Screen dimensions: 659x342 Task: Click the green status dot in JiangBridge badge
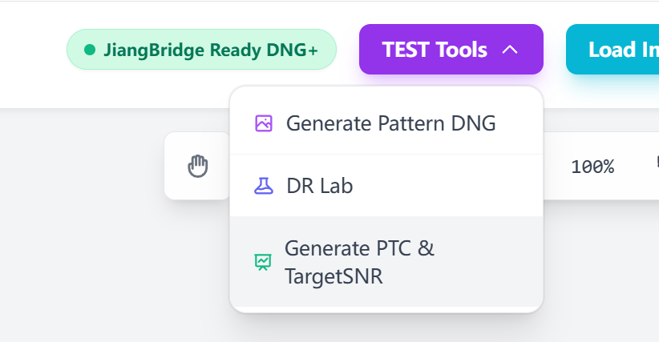tap(90, 50)
